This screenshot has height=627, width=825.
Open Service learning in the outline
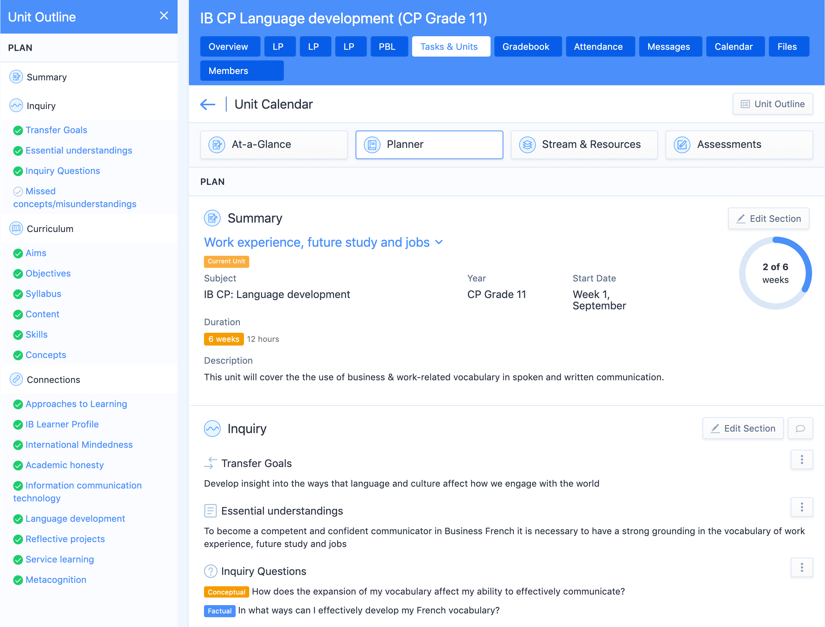coord(60,559)
